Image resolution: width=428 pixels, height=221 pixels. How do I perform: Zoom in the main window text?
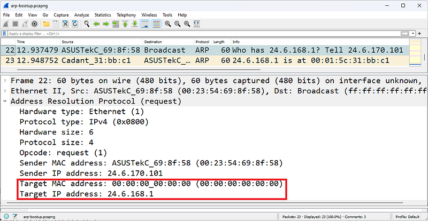point(168,24)
